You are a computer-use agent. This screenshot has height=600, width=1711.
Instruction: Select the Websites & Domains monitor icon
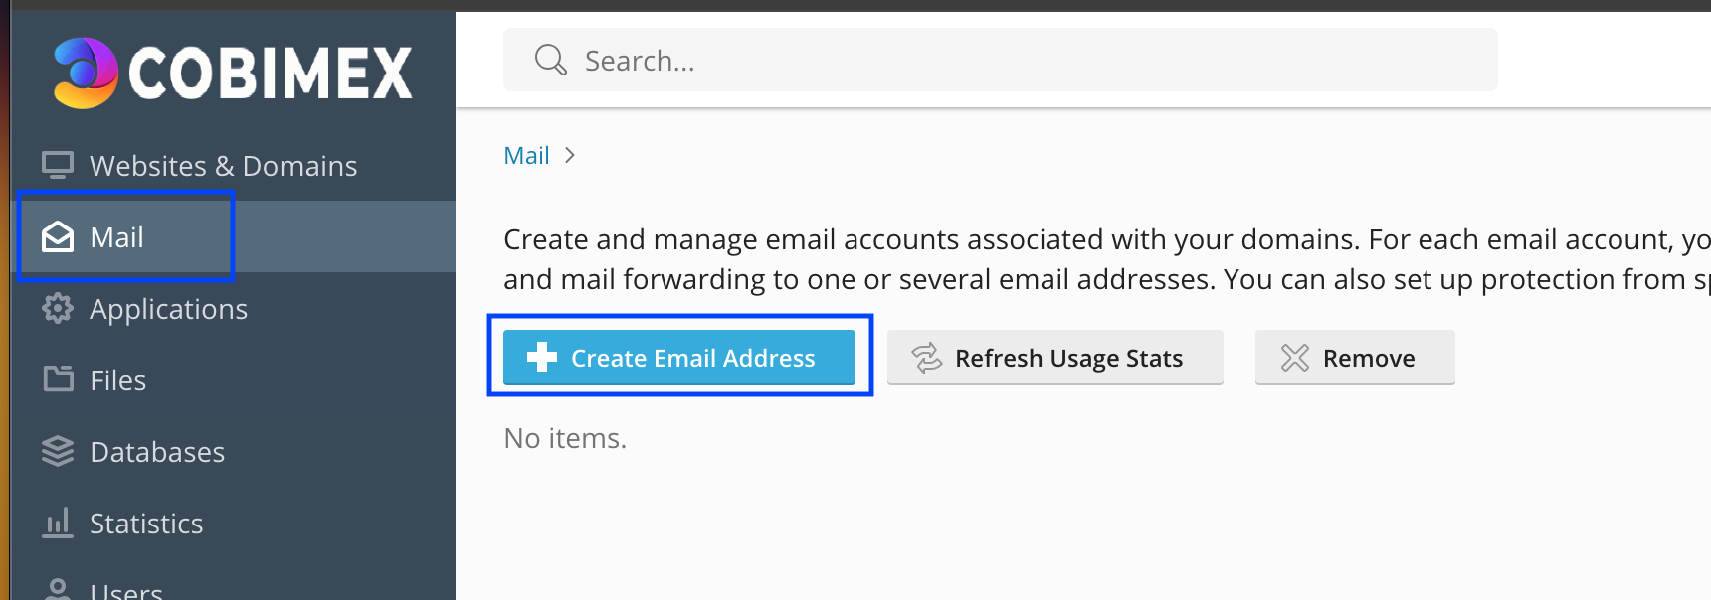click(58, 164)
